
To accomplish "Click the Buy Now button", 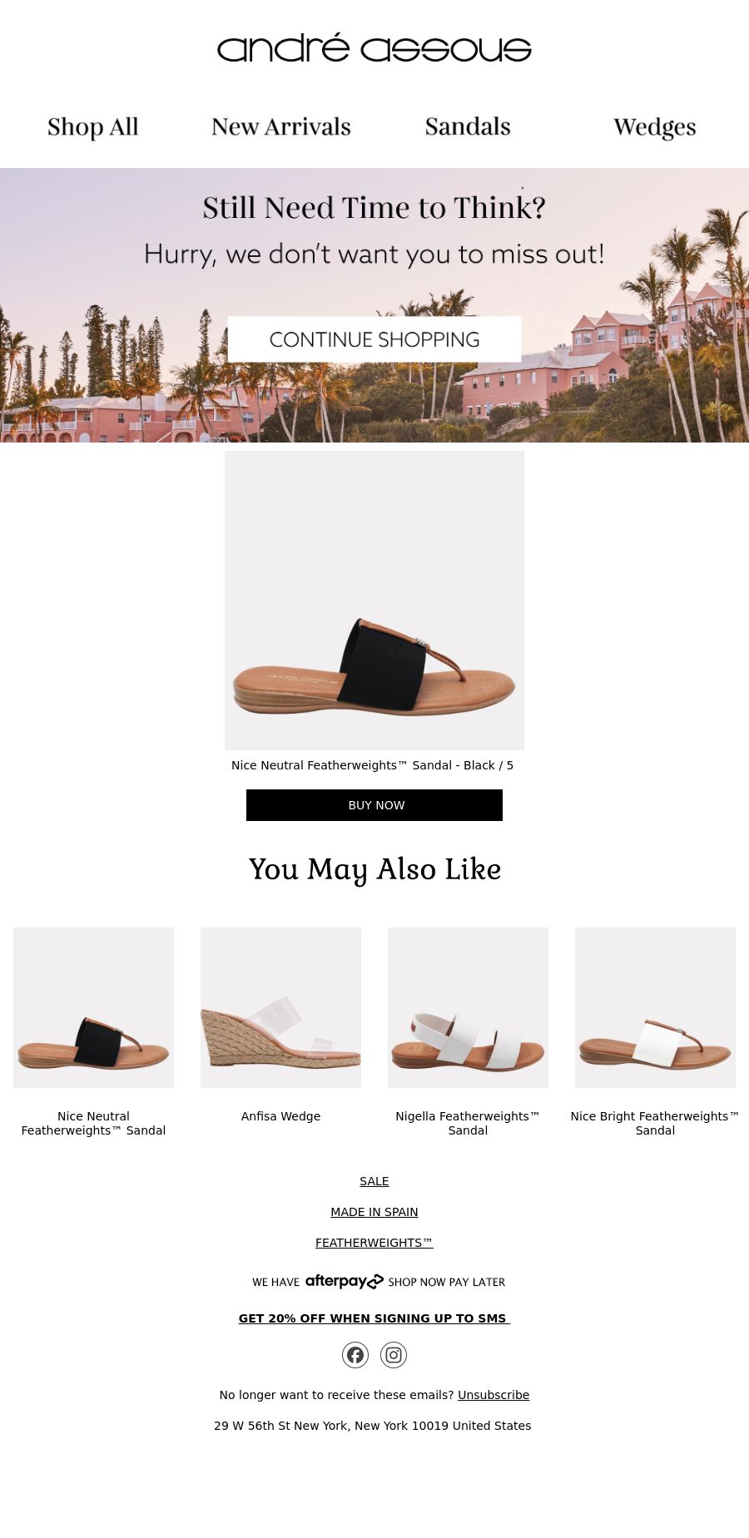I will 374,805.
